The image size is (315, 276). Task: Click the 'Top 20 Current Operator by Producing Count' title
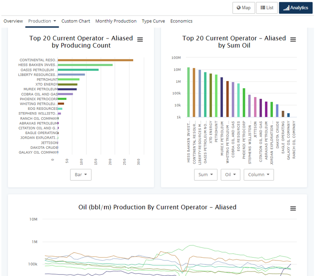coord(81,42)
